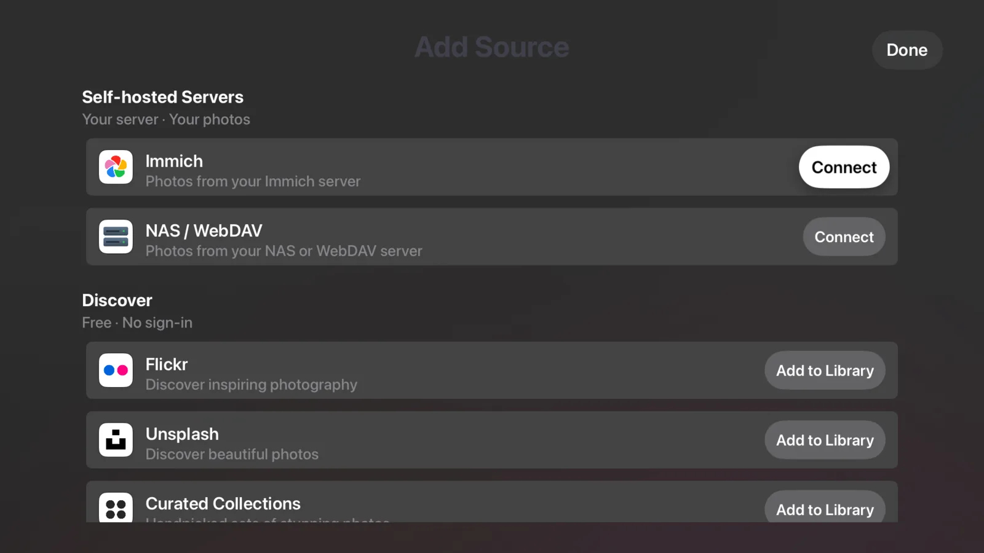Image resolution: width=984 pixels, height=553 pixels.
Task: Click the NAS / WebDAV server icon
Action: (x=116, y=237)
